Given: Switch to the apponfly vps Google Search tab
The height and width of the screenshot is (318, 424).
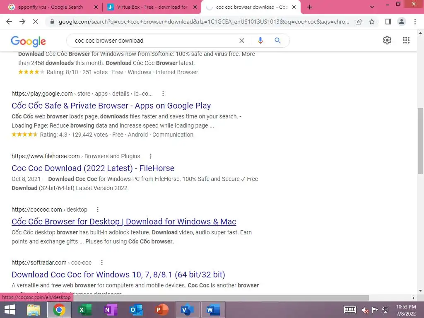Looking at the screenshot, I should [50, 7].
